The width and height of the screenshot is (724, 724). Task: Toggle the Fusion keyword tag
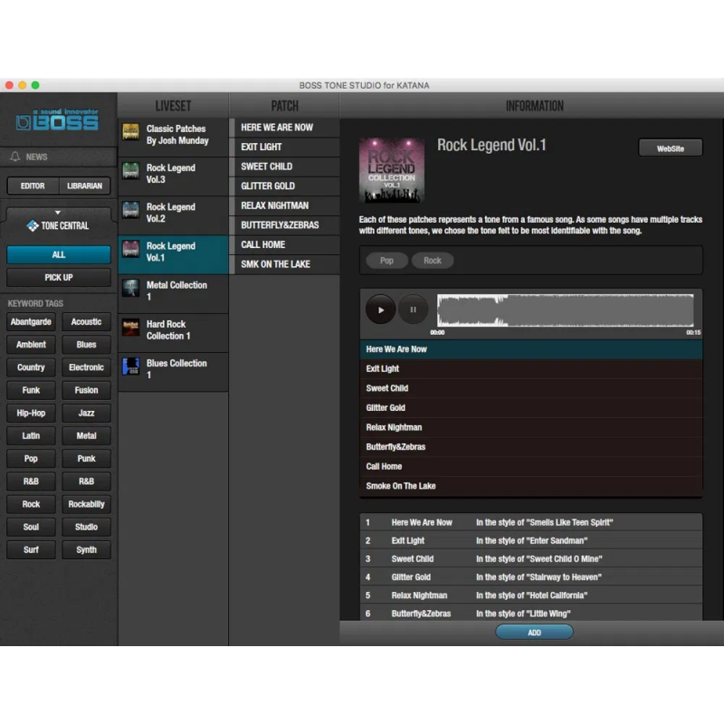pos(86,390)
